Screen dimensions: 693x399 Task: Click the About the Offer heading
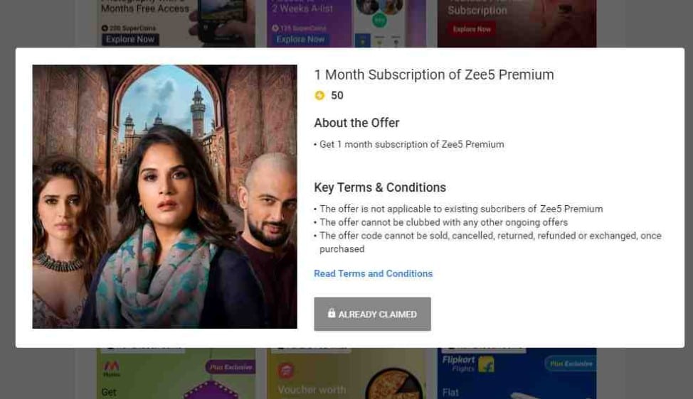tap(356, 123)
